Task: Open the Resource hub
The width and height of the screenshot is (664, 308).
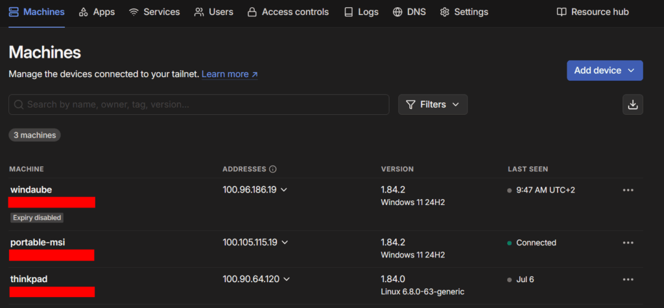Action: coord(593,12)
